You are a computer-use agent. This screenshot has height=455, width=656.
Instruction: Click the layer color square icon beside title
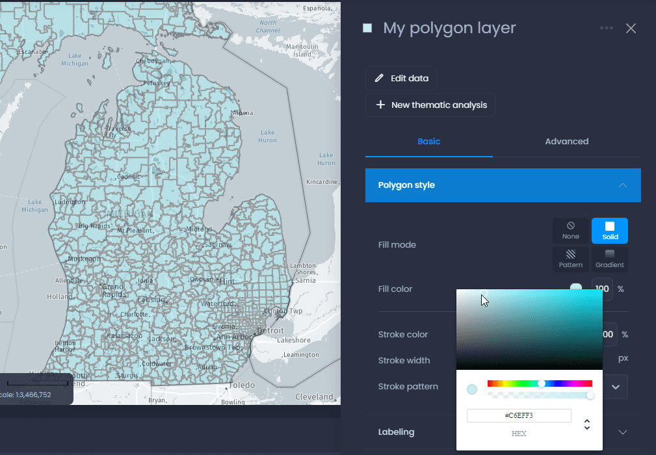pyautogui.click(x=367, y=28)
